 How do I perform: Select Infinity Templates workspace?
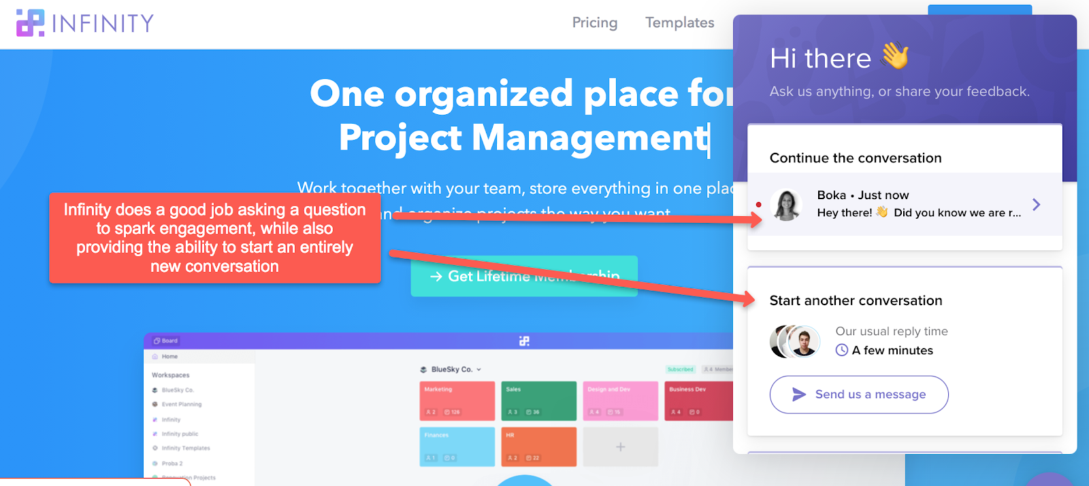(186, 448)
